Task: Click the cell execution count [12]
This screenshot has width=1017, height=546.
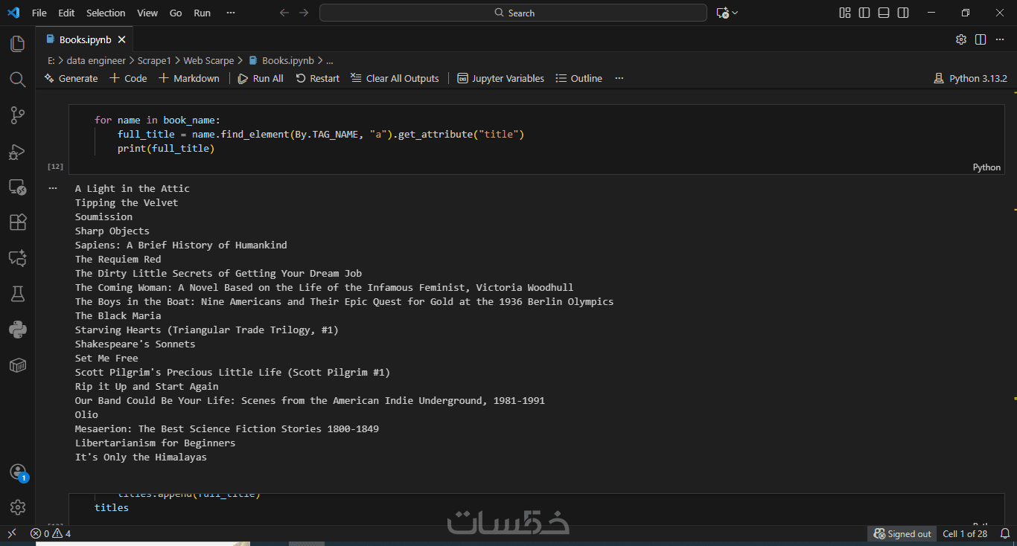Action: pyautogui.click(x=55, y=167)
